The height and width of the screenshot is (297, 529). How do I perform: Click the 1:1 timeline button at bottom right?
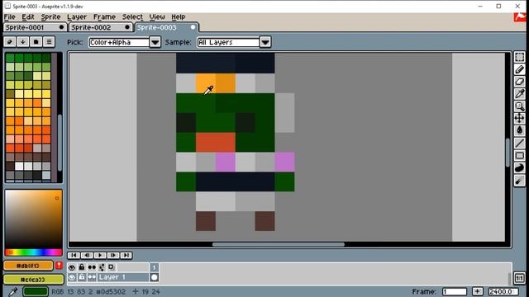520,278
